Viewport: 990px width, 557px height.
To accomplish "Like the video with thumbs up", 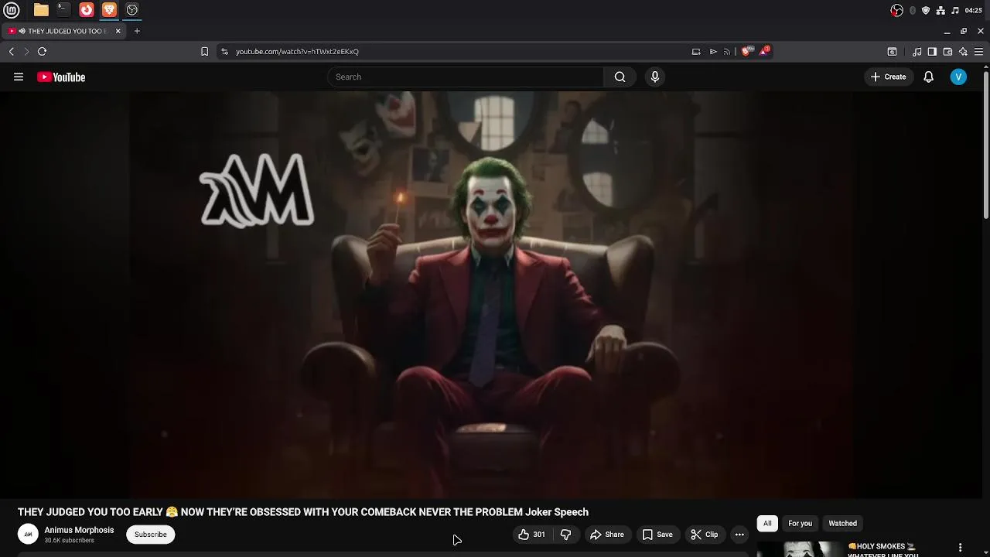I will point(531,535).
